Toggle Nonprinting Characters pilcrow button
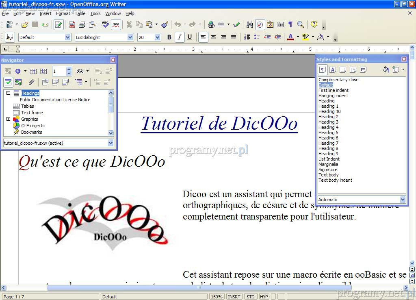Screen dimensions: 416x300 point(290,25)
